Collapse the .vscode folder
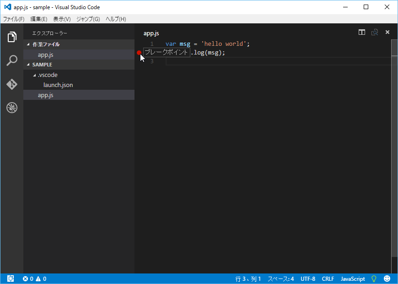The image size is (398, 284). click(x=48, y=75)
